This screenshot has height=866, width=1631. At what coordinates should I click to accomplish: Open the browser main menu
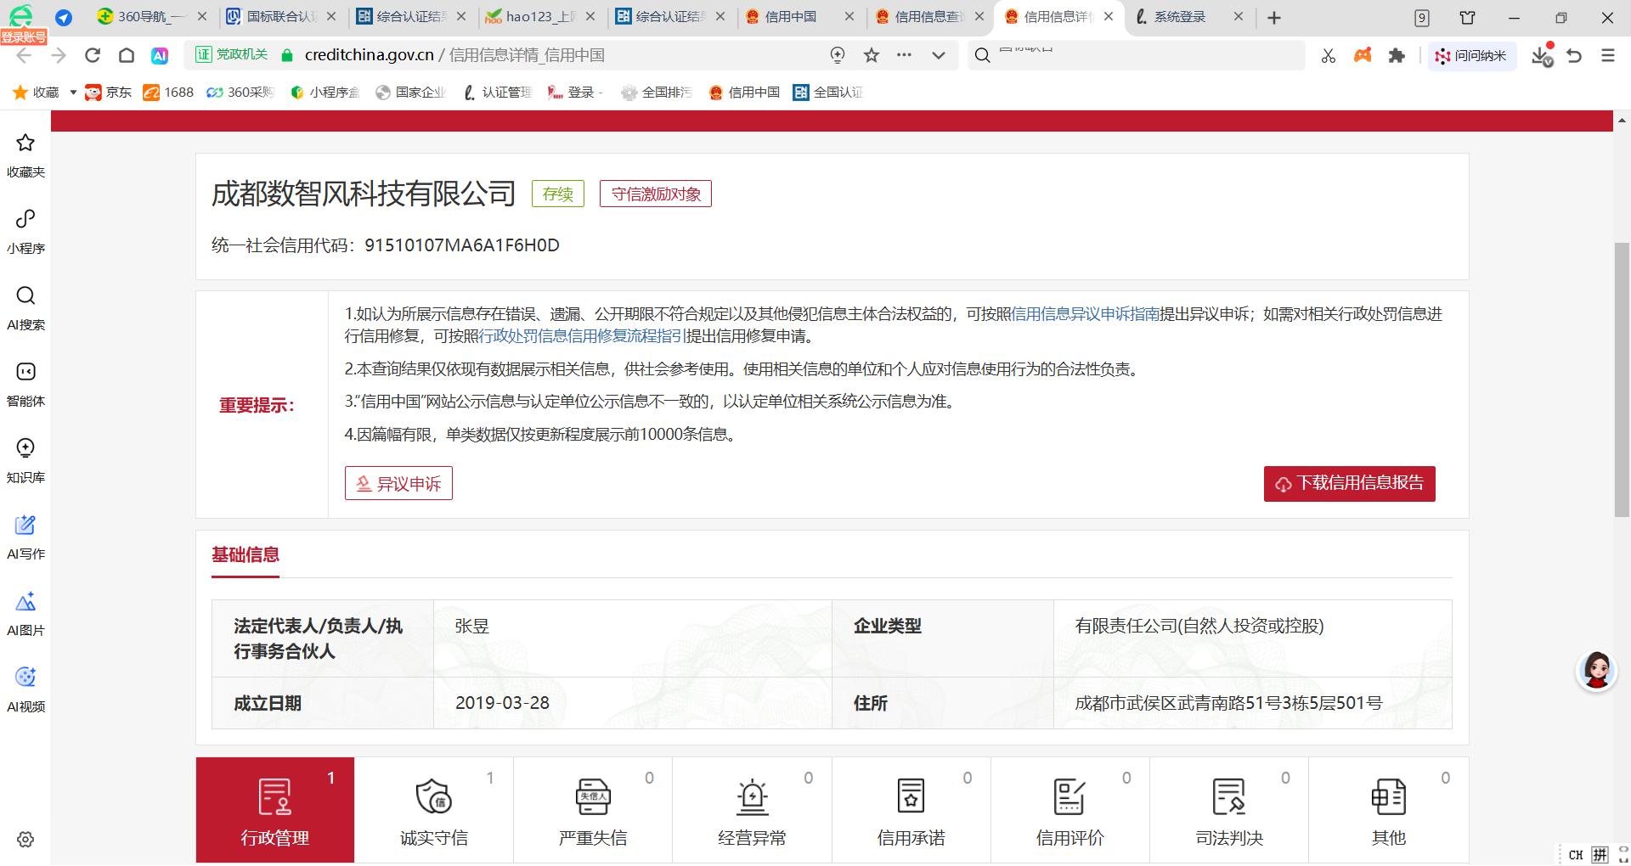1607,55
